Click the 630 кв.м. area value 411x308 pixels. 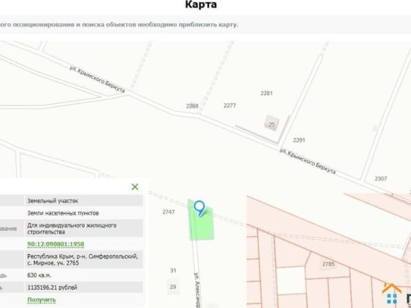41,275
